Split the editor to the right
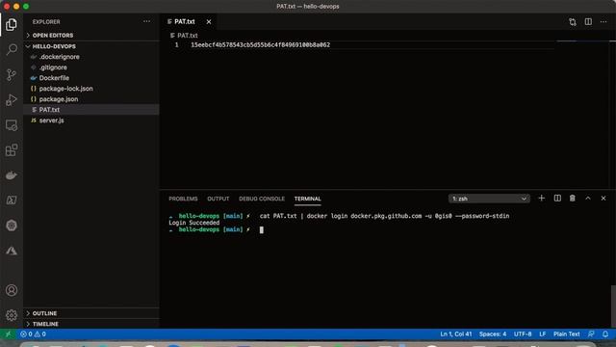The image size is (616, 347). point(588,21)
